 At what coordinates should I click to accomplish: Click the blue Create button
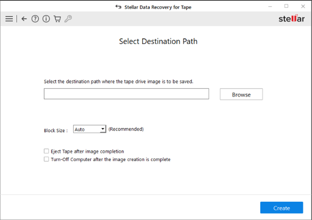281,208
